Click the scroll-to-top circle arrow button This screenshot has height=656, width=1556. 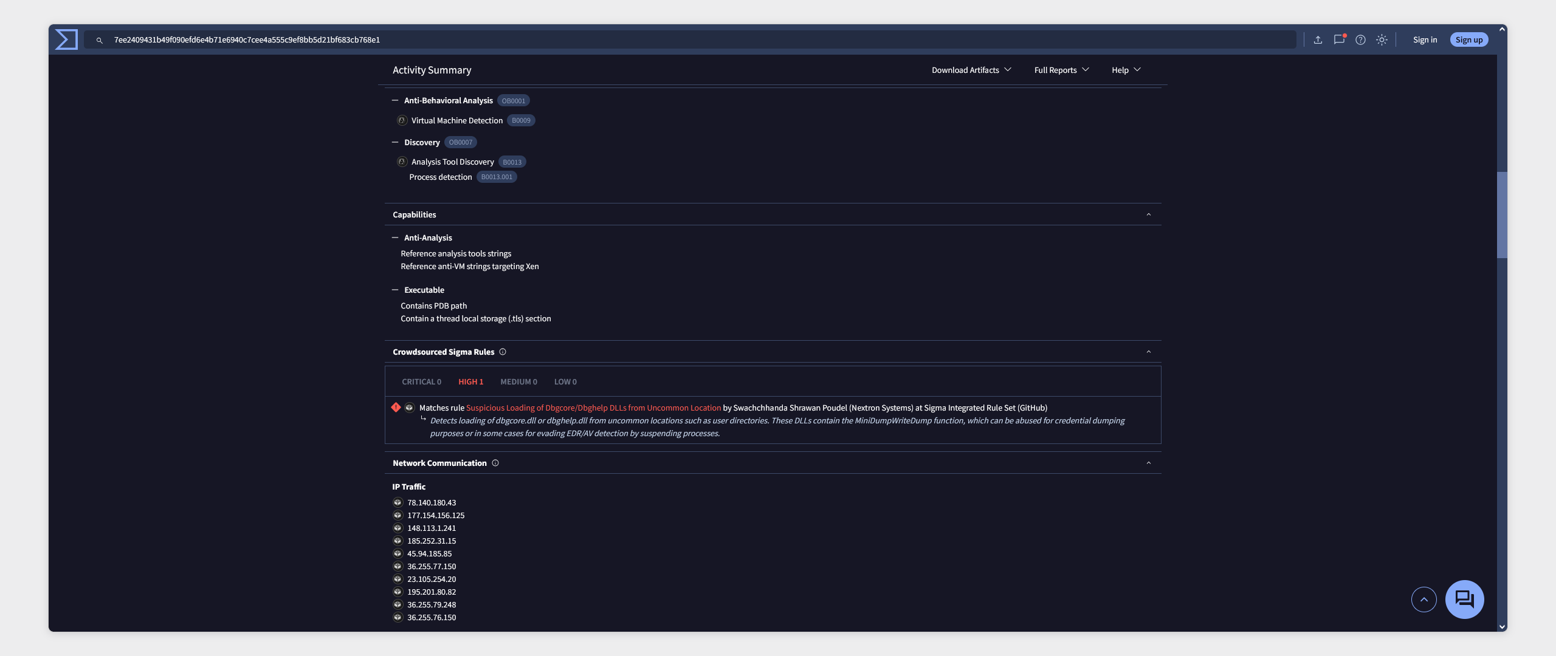(1423, 600)
